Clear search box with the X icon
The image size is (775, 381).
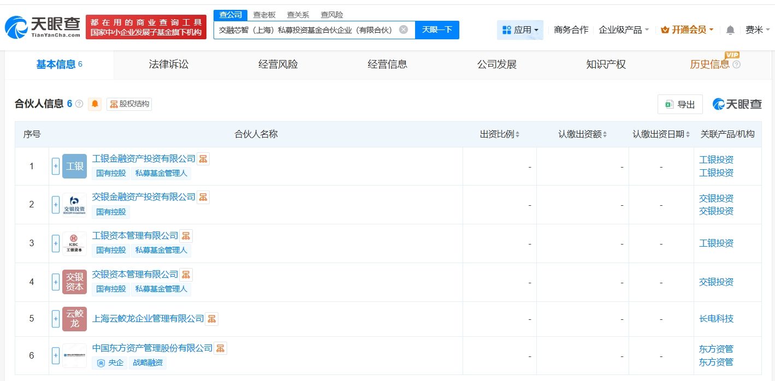pyautogui.click(x=403, y=29)
